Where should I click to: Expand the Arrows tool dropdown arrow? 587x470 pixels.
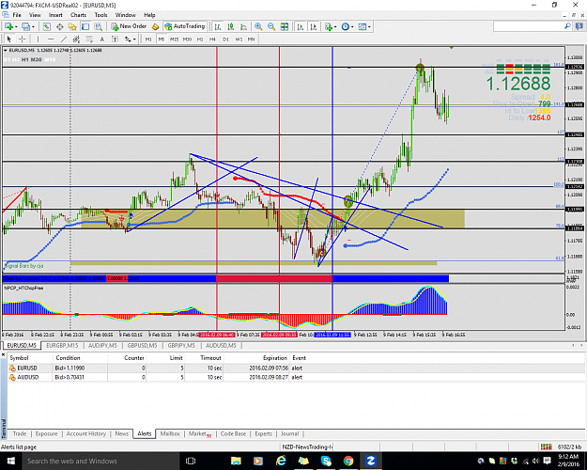tap(134, 39)
